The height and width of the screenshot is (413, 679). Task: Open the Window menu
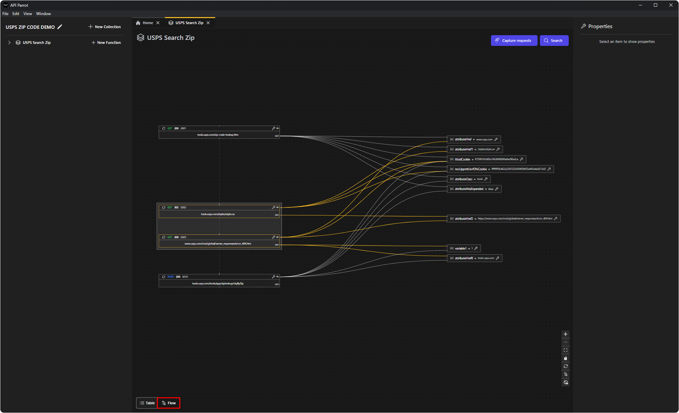pos(44,14)
